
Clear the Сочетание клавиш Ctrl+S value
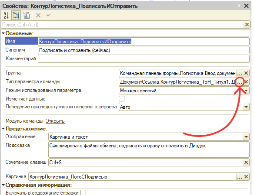pos(246,162)
